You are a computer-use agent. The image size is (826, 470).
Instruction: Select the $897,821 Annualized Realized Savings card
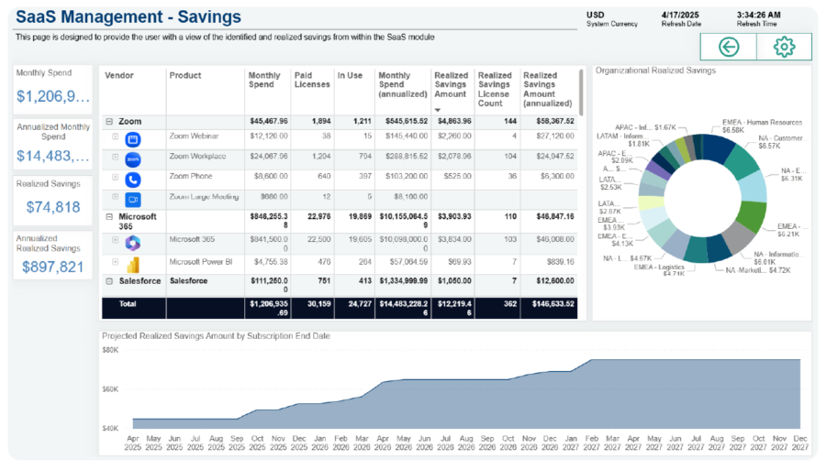(x=52, y=255)
